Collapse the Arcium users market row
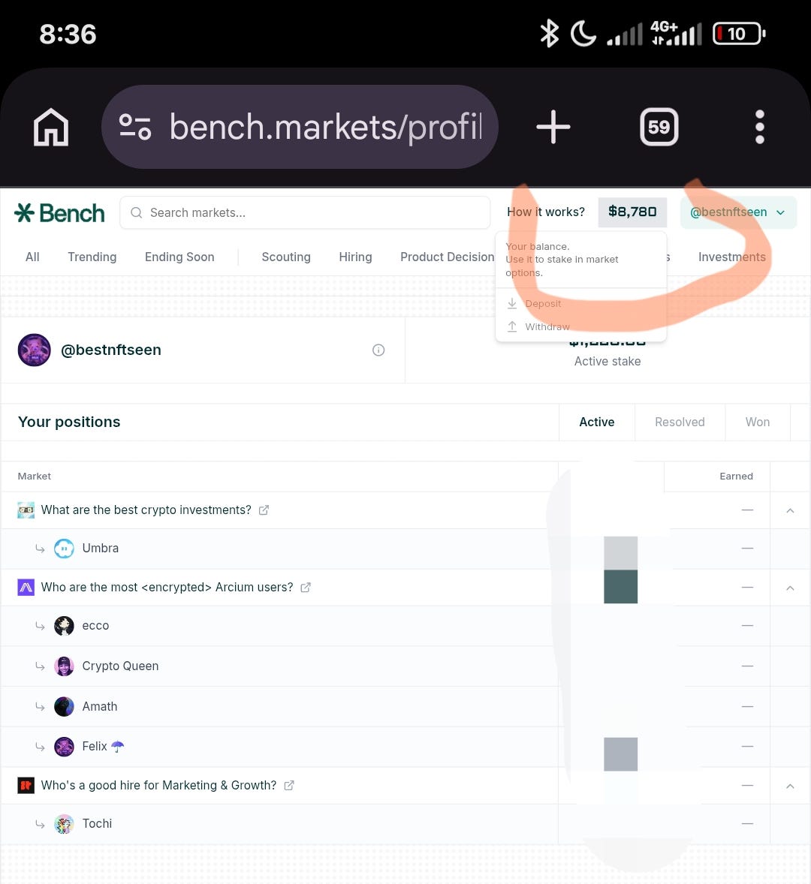Viewport: 811px width, 884px height. (790, 588)
